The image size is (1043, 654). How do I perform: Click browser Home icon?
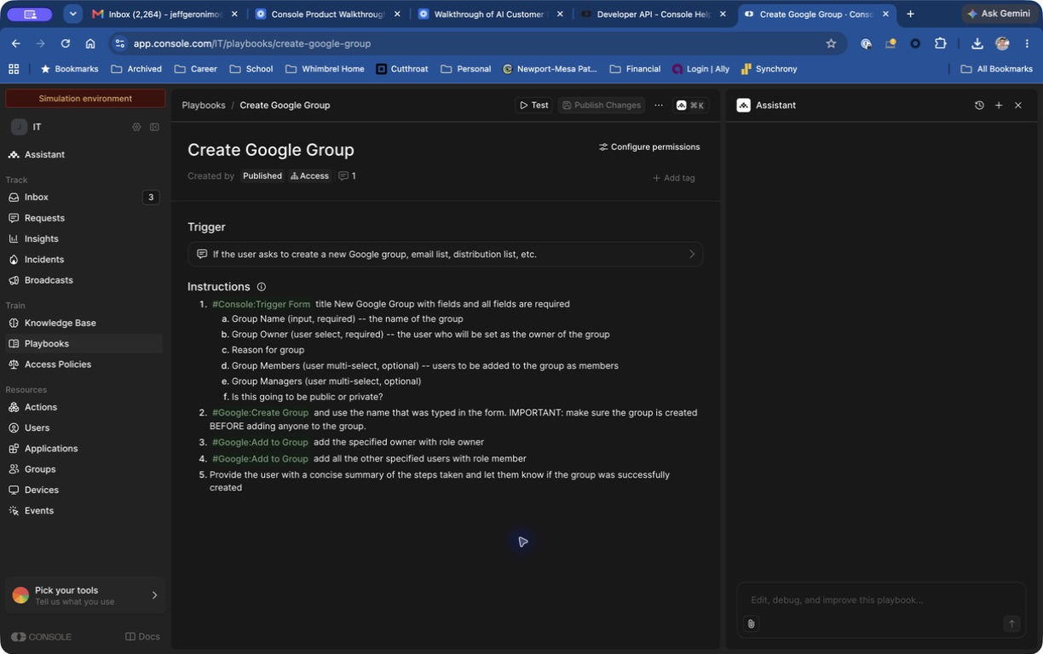[89, 43]
